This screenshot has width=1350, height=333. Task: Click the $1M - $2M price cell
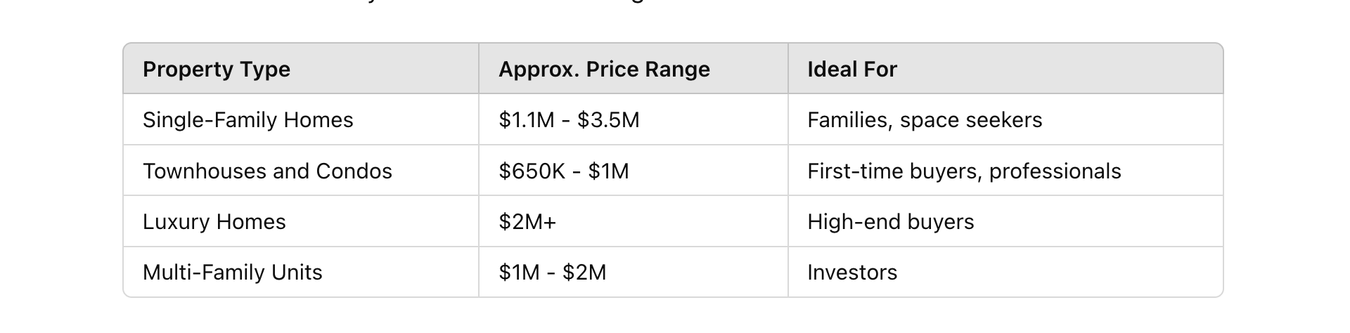[634, 272]
